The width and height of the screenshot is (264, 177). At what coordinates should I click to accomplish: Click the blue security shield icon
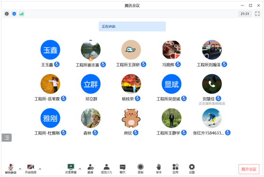(x=14, y=14)
